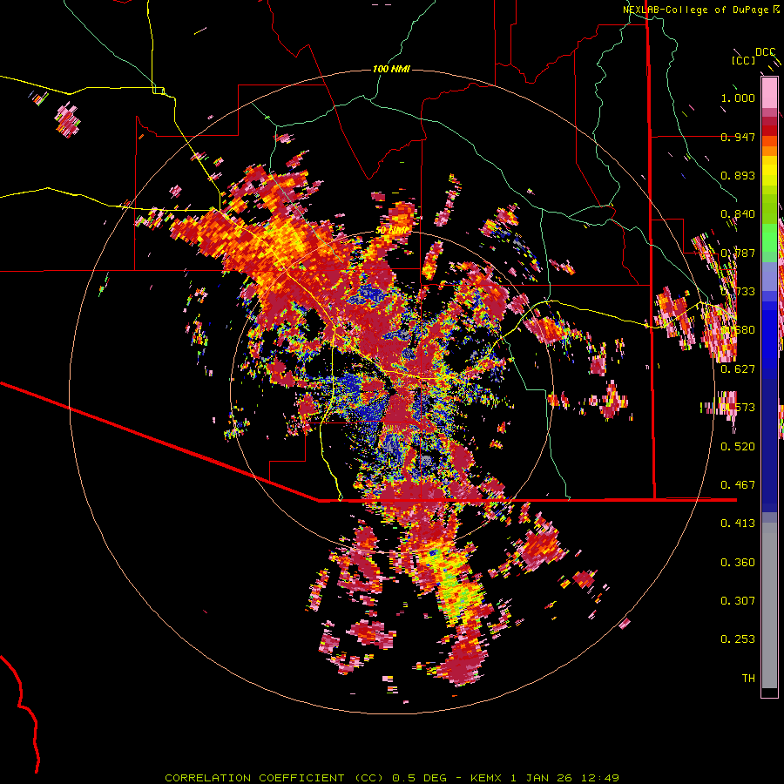Click the 1 JAN 26 date text
784x784 pixels.
(x=541, y=778)
